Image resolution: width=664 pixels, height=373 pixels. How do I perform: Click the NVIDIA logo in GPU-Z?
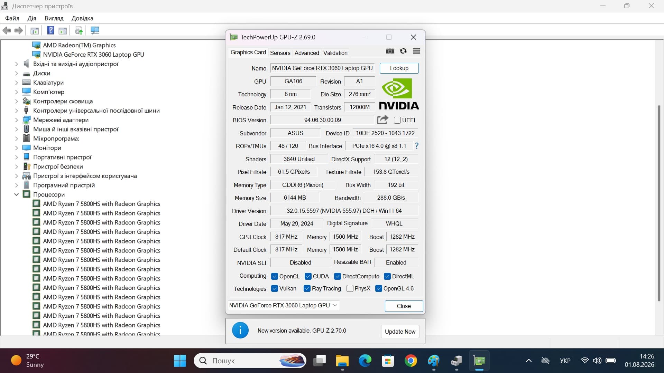[x=399, y=94]
